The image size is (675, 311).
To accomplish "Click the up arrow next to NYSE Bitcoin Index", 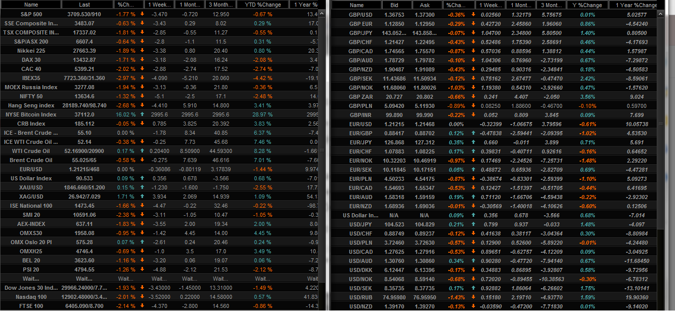I will point(142,114).
